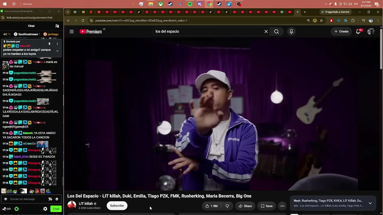383x215 pixels.
Task: Expand the Next up mix panel chevron
Action: pos(370,203)
